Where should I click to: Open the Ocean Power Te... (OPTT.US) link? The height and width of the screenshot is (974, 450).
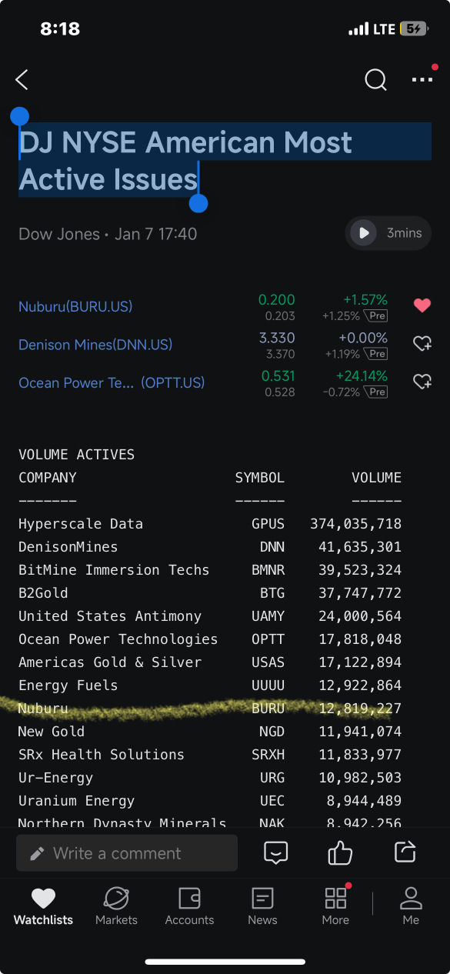(112, 382)
